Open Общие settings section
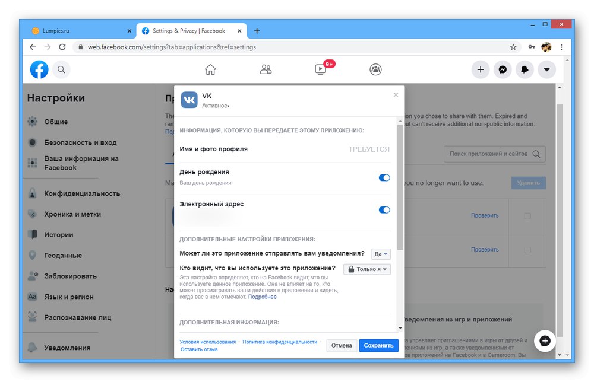Image resolution: width=594 pixels, height=382 pixels. coord(56,122)
